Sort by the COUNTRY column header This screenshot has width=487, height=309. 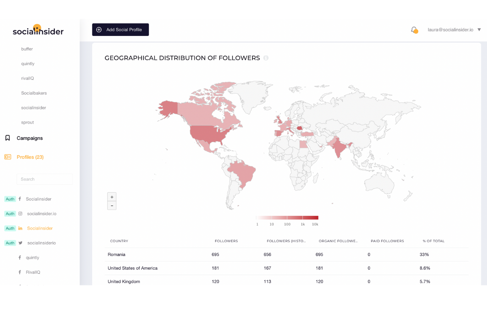[x=119, y=241]
